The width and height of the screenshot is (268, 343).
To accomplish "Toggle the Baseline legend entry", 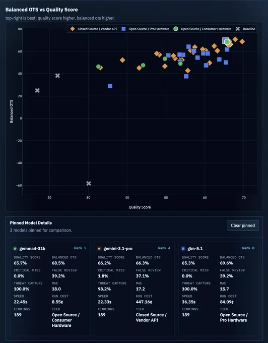I will 245,29.
